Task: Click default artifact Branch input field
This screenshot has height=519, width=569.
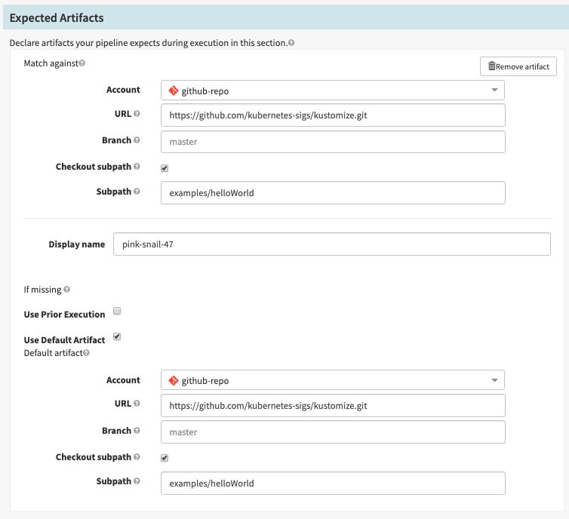Action: (332, 432)
